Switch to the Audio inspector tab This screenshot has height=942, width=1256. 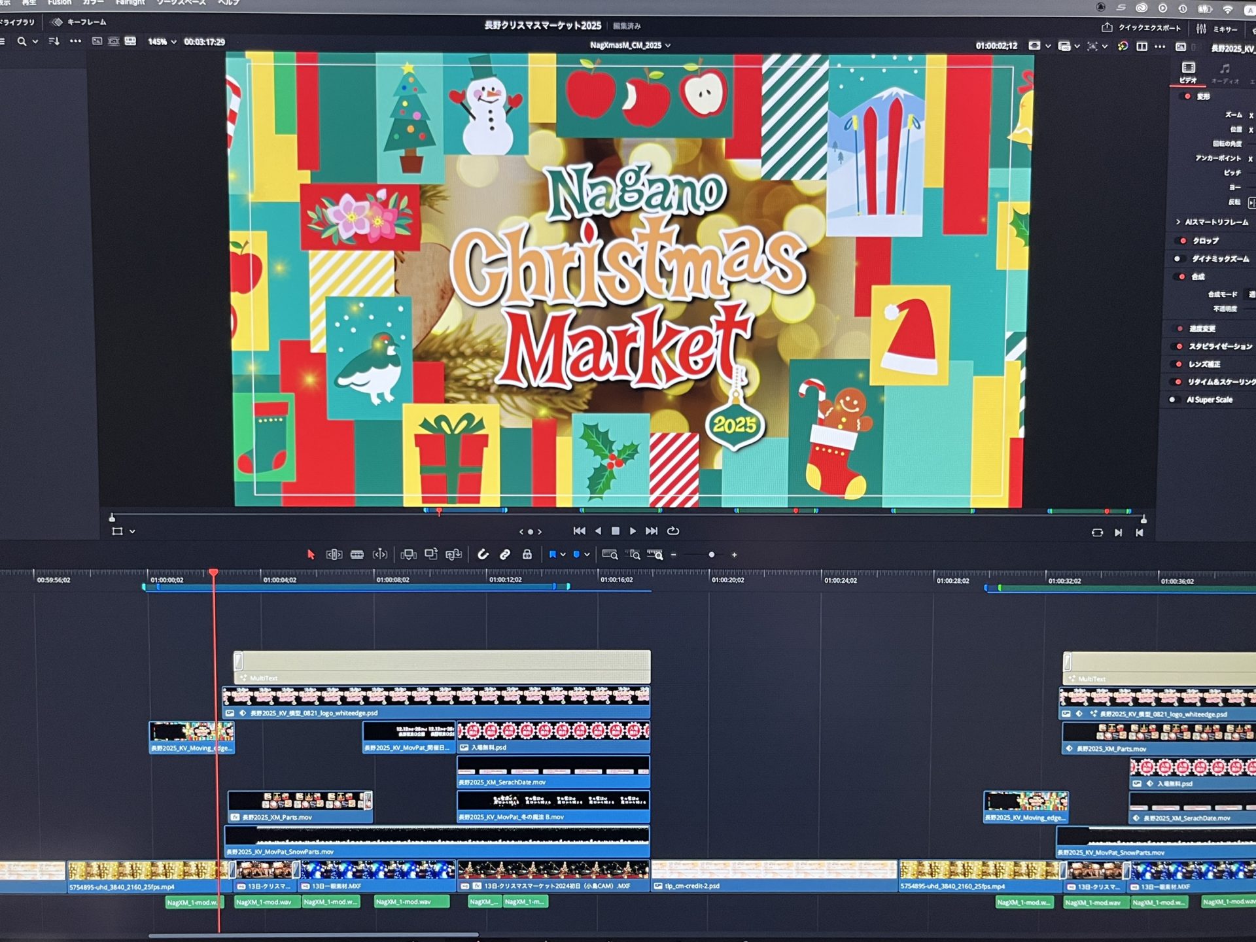click(1225, 73)
